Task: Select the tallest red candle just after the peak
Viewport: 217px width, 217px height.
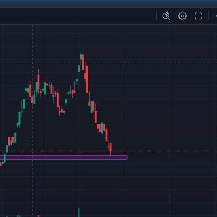Action: (87, 79)
